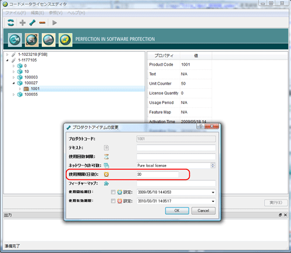Viewport: 291px width, 253px height.
Task: Click the puzzle piece feature map icon
Action: pos(107,183)
